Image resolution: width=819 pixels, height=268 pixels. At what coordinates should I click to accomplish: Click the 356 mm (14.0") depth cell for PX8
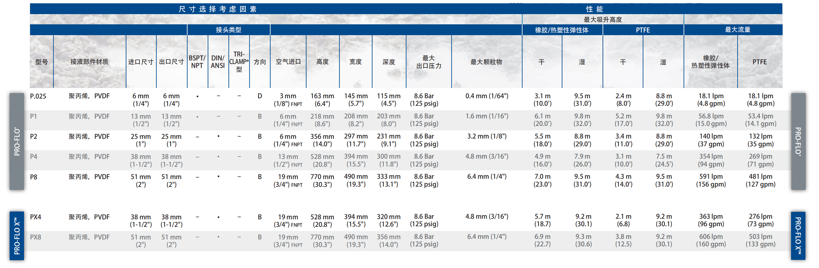click(x=389, y=240)
